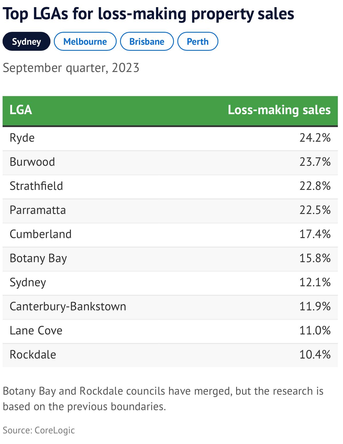Click the LGA column header
Viewport: 343px width, 444px height.
(21, 110)
